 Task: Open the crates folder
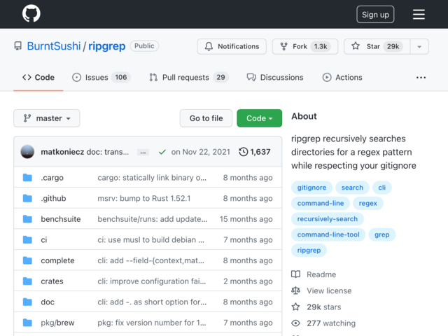click(x=52, y=281)
